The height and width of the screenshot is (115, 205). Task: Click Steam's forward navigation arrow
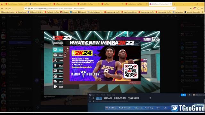(x=93, y=98)
